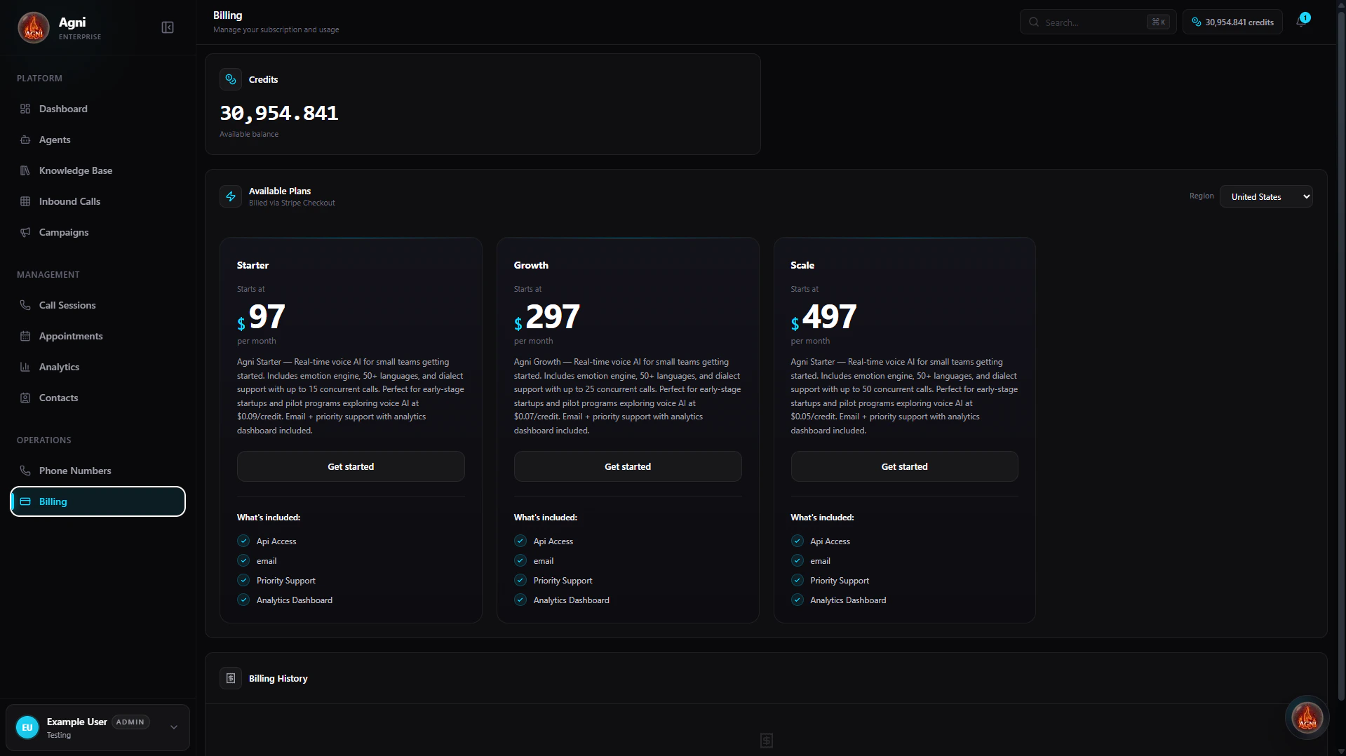Open the Appointments page
Screen dimensions: 1346x756
pos(97,336)
